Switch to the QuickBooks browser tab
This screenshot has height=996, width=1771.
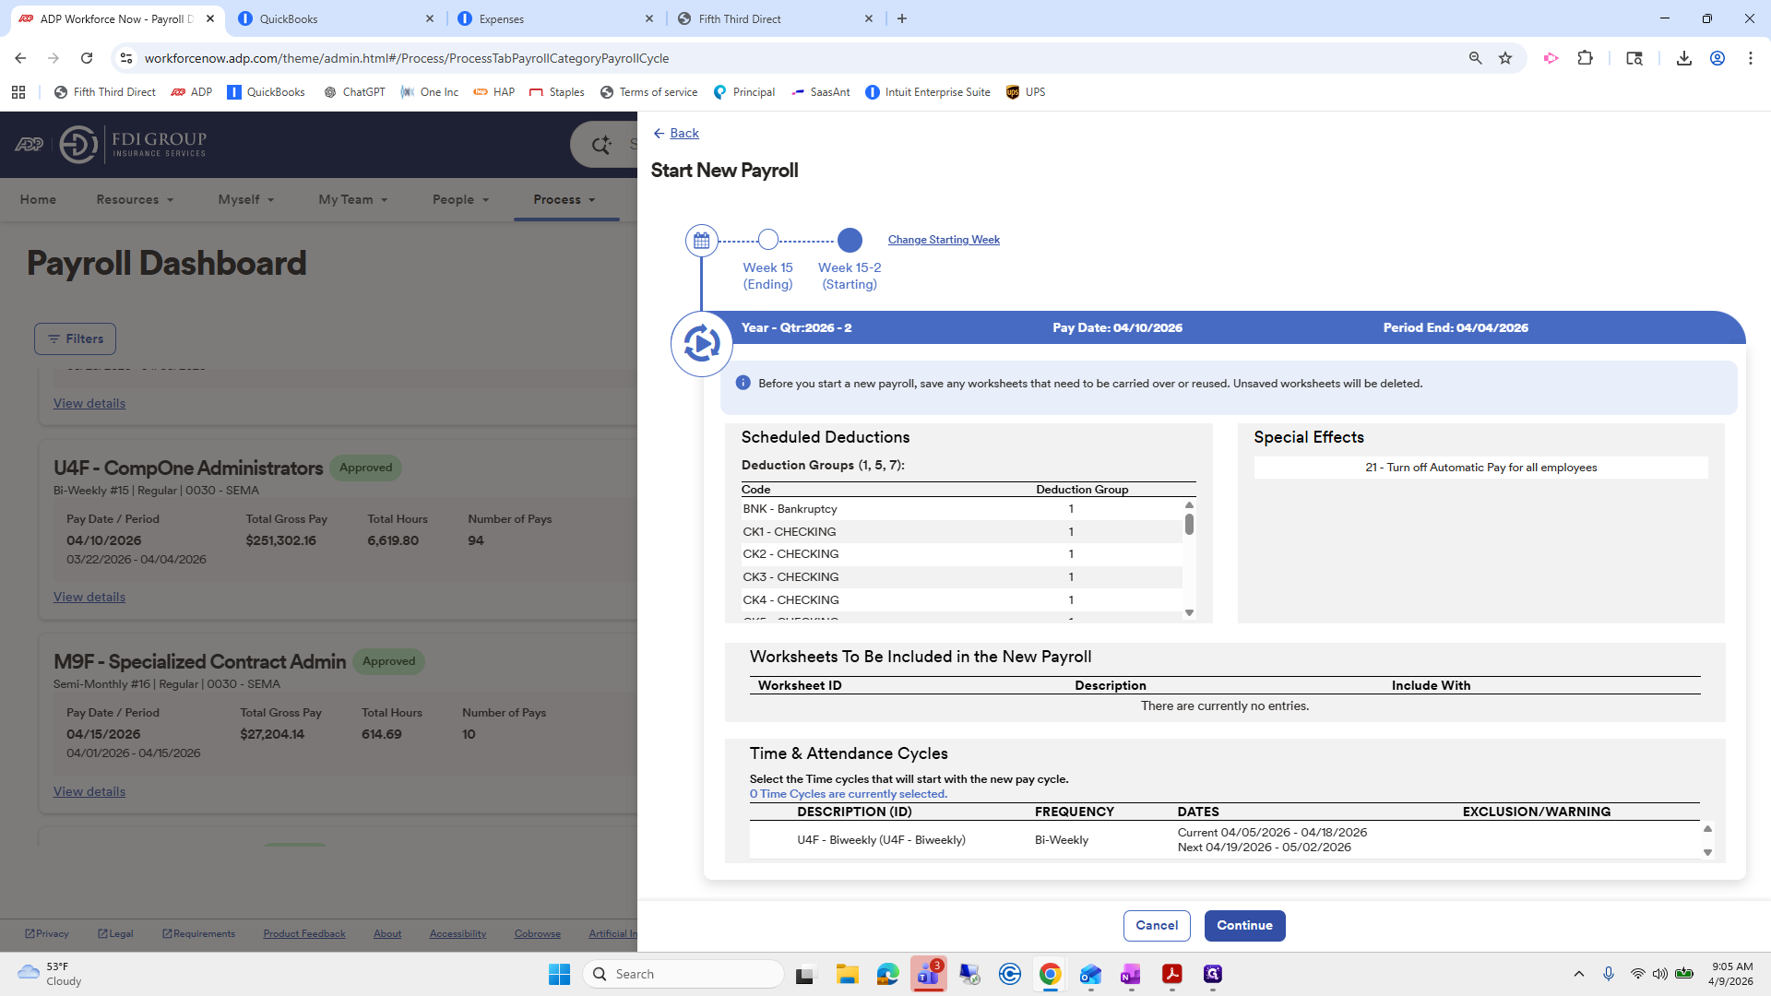click(336, 18)
